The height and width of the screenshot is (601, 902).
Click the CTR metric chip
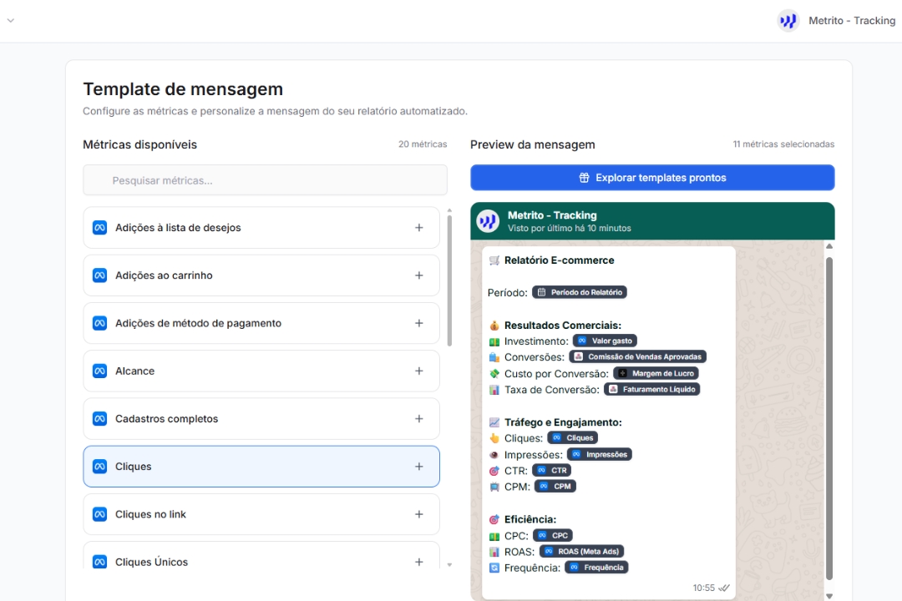tap(552, 471)
